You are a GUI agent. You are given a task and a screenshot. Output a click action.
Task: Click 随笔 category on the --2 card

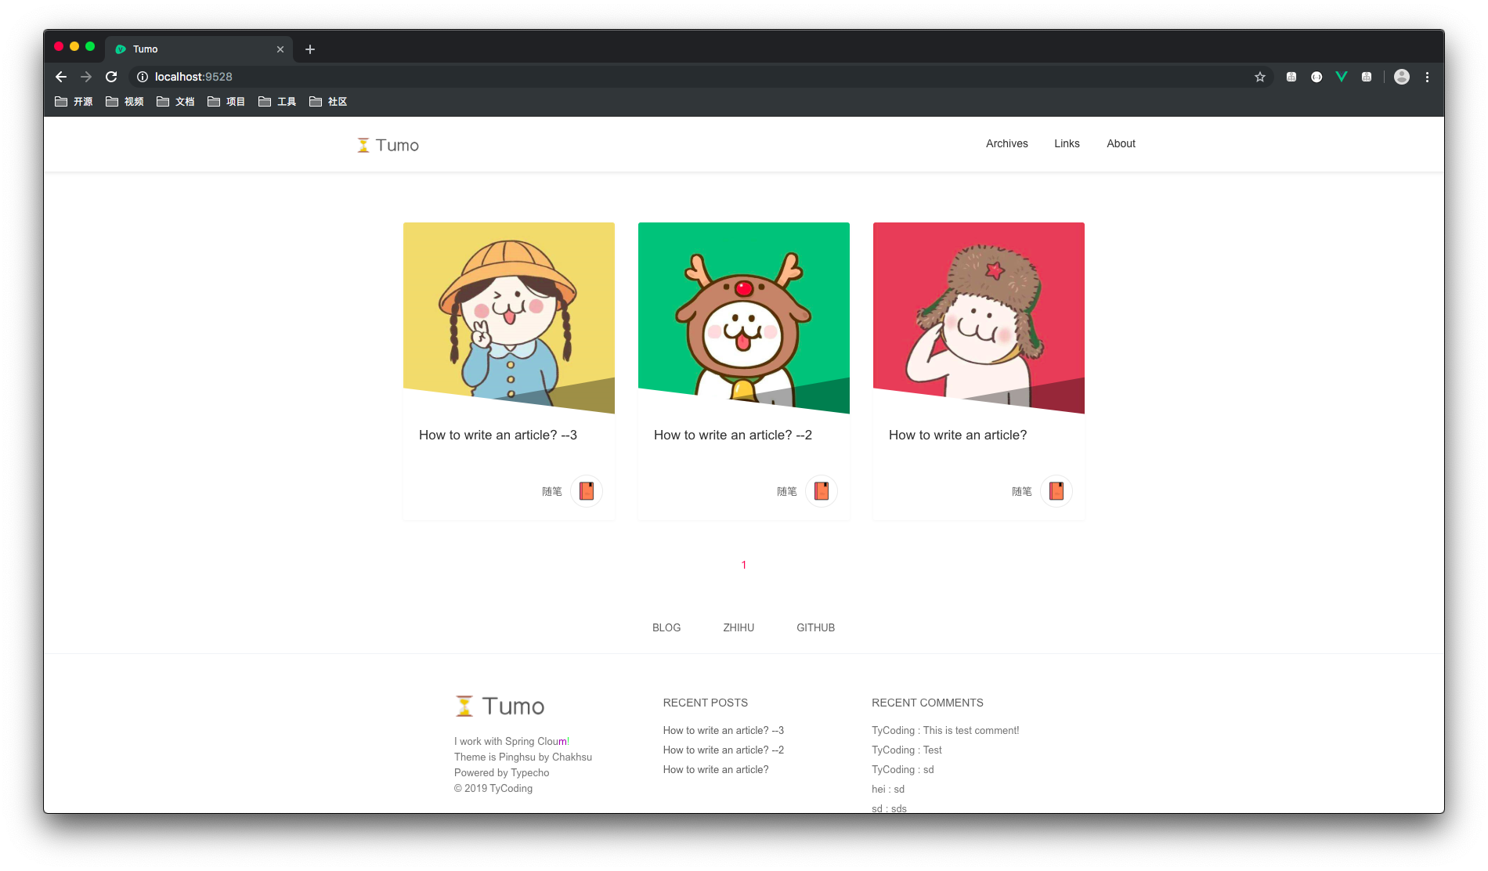pos(787,491)
